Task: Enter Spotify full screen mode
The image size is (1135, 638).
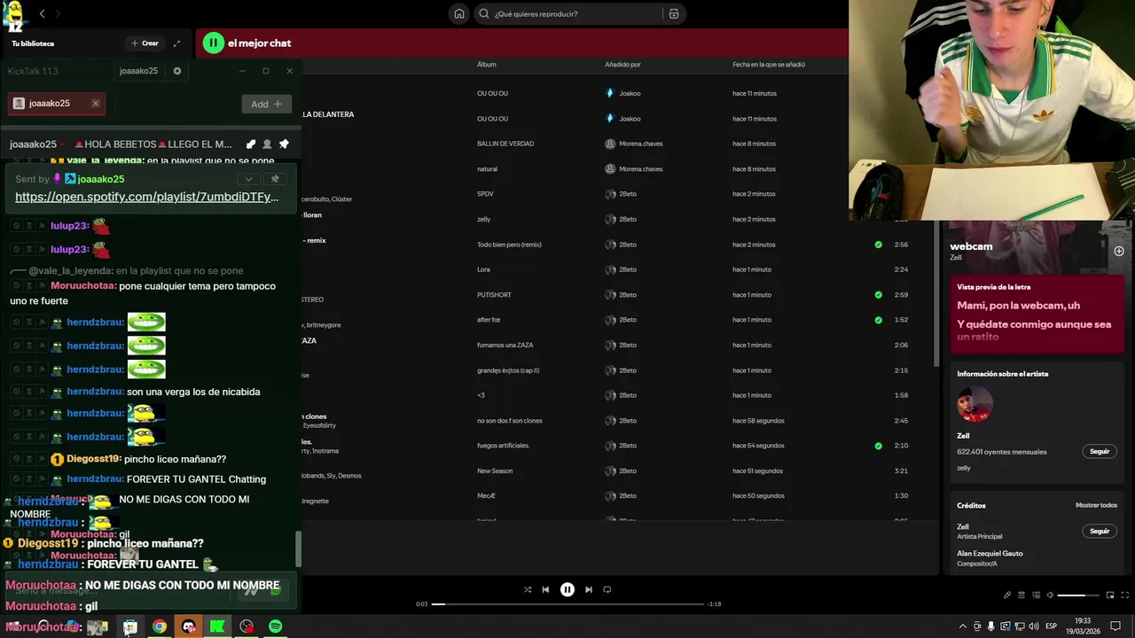Action: (1125, 595)
